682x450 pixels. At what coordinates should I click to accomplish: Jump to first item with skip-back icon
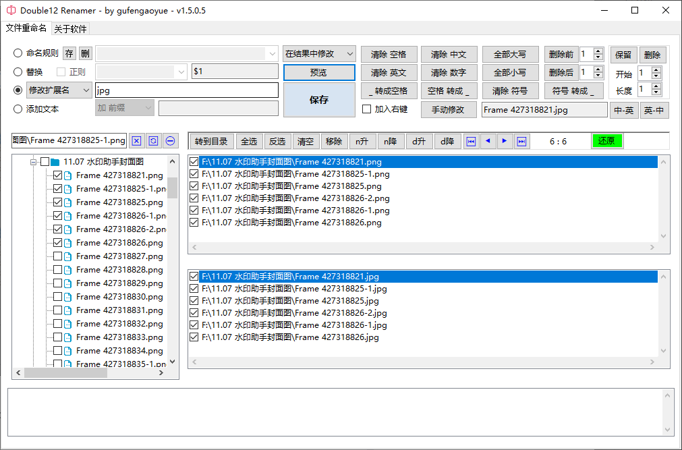471,142
